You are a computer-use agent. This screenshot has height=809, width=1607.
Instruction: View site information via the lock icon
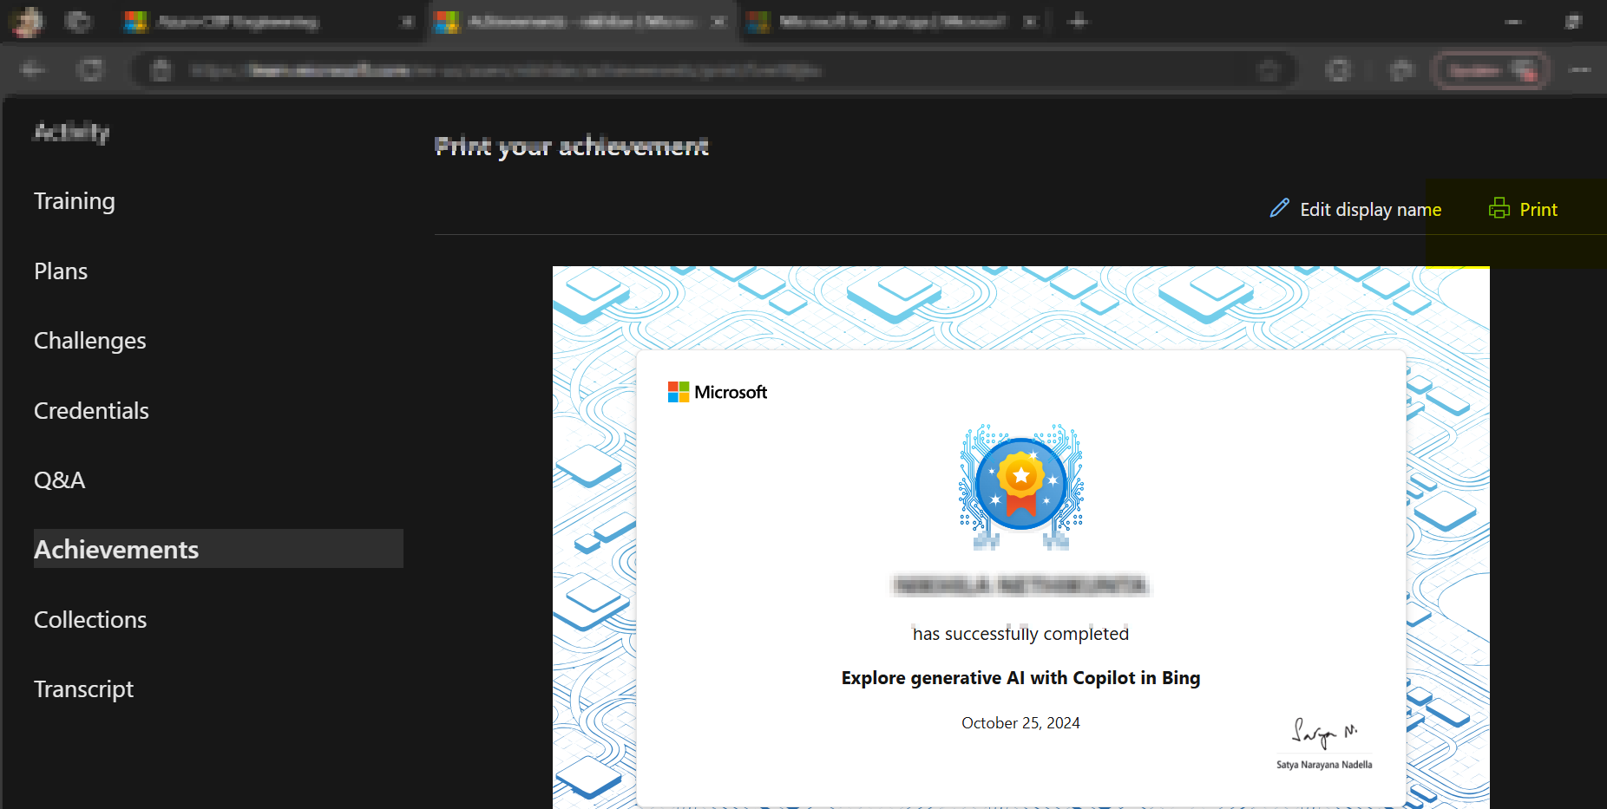coord(161,70)
